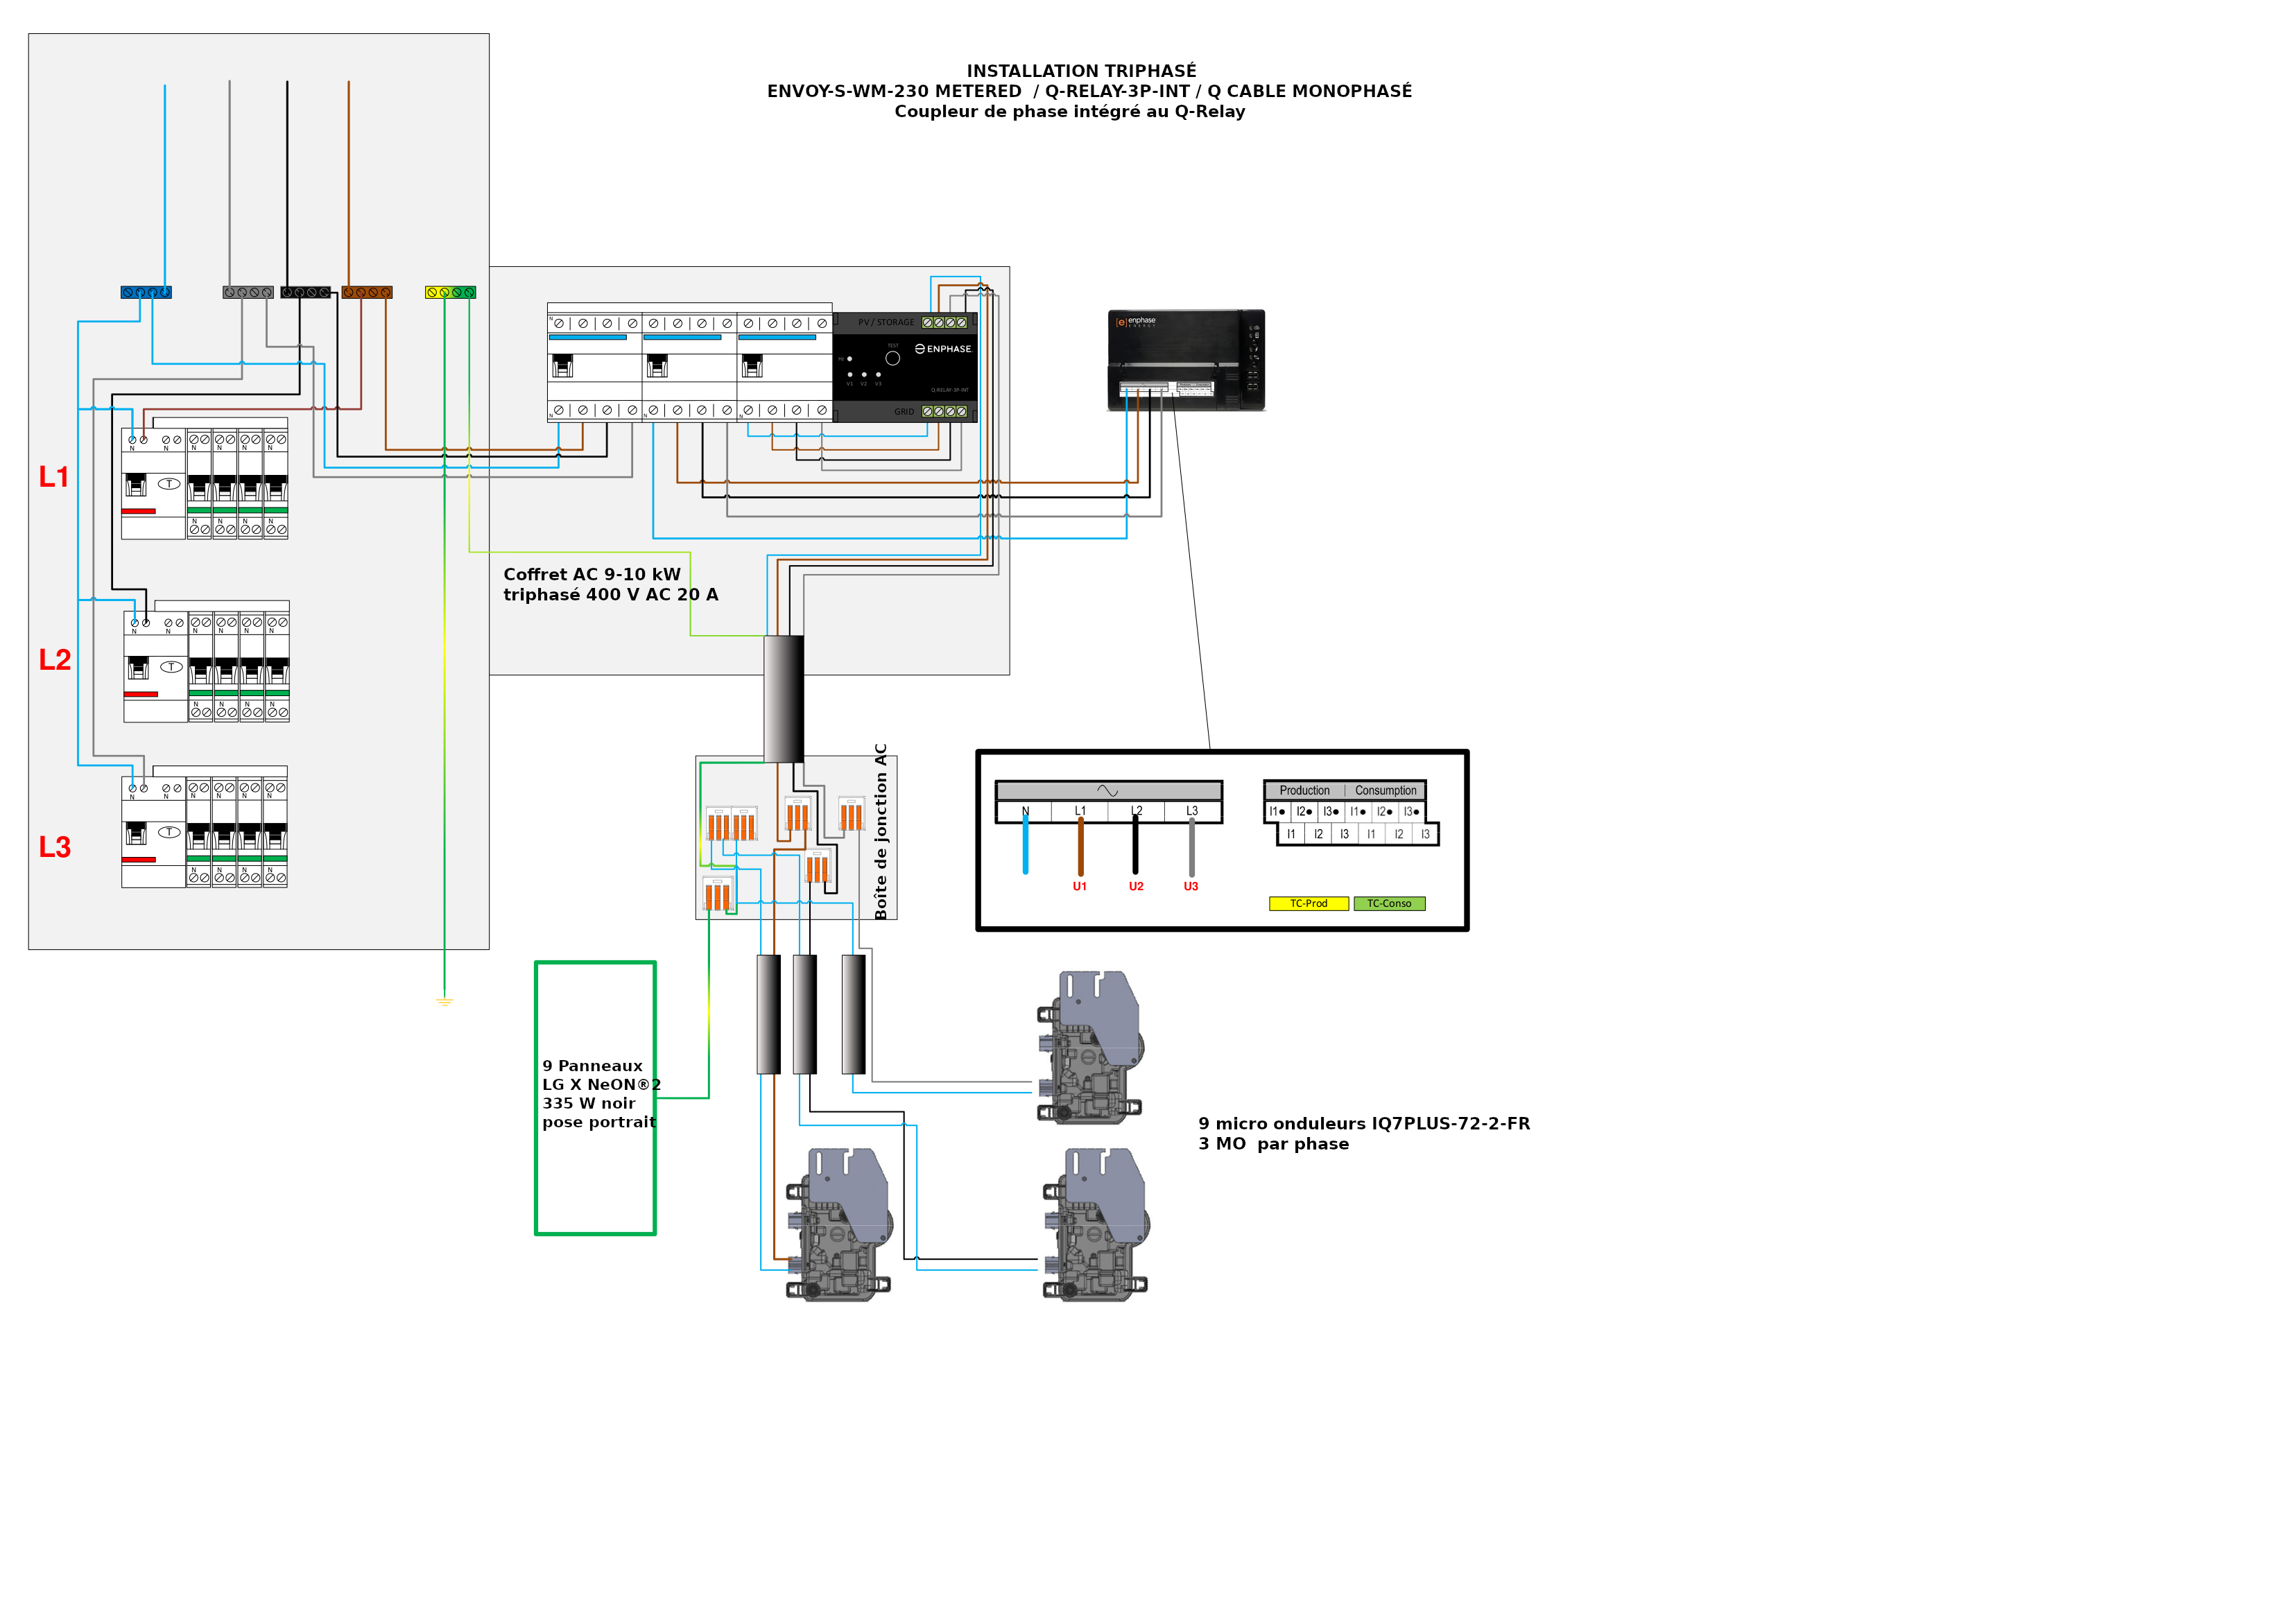The height and width of the screenshot is (1621, 2296).
Task: Click the red U2 voltage label
Action: tap(1136, 886)
